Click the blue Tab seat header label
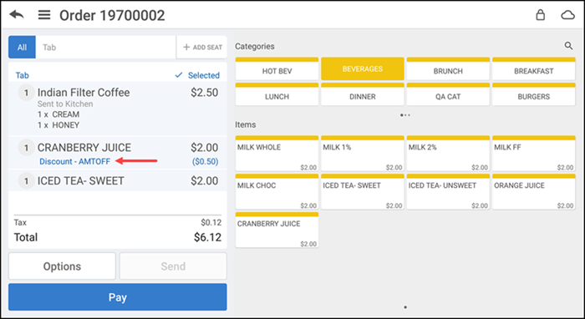 pyautogui.click(x=22, y=75)
